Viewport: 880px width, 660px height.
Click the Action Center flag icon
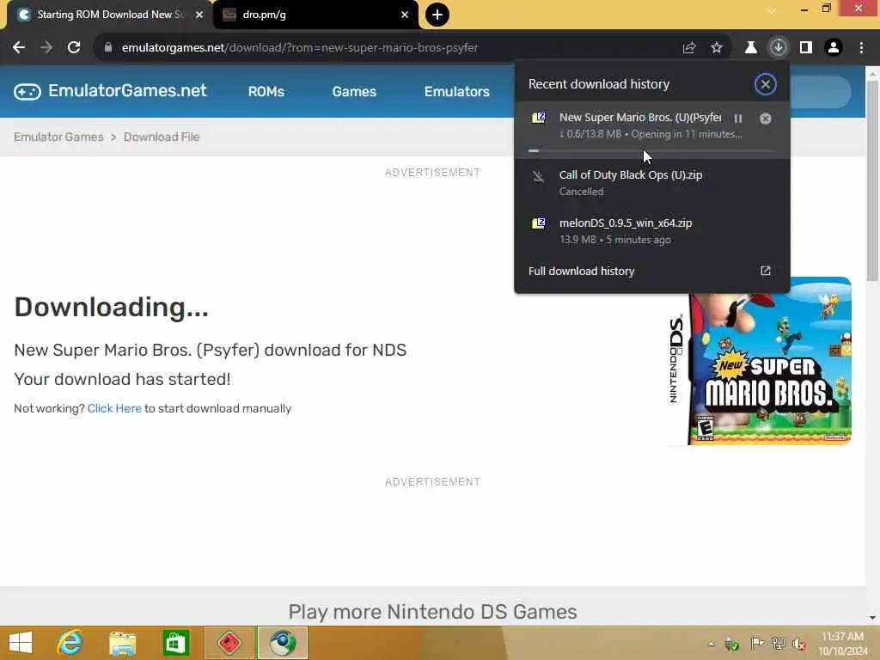[756, 644]
